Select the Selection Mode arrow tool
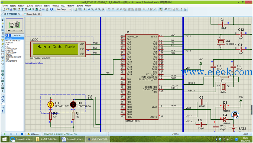253x143 pixels. coord(3,20)
